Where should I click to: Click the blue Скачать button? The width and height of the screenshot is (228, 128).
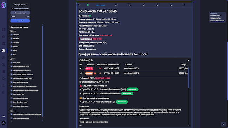(20, 21)
